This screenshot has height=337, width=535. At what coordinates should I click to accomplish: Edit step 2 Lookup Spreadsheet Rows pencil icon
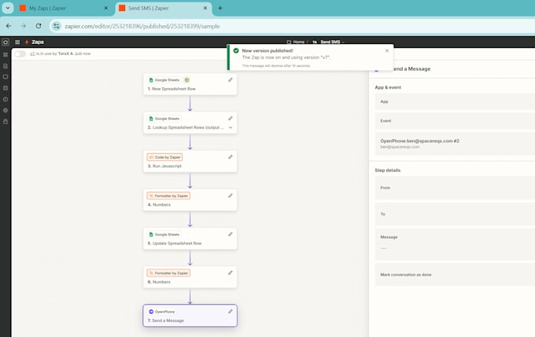pyautogui.click(x=231, y=119)
